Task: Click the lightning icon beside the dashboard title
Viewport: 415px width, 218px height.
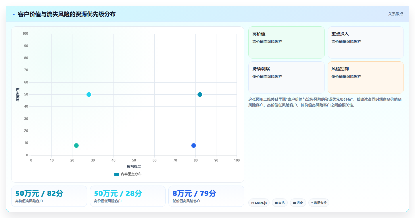Action: pyautogui.click(x=14, y=14)
